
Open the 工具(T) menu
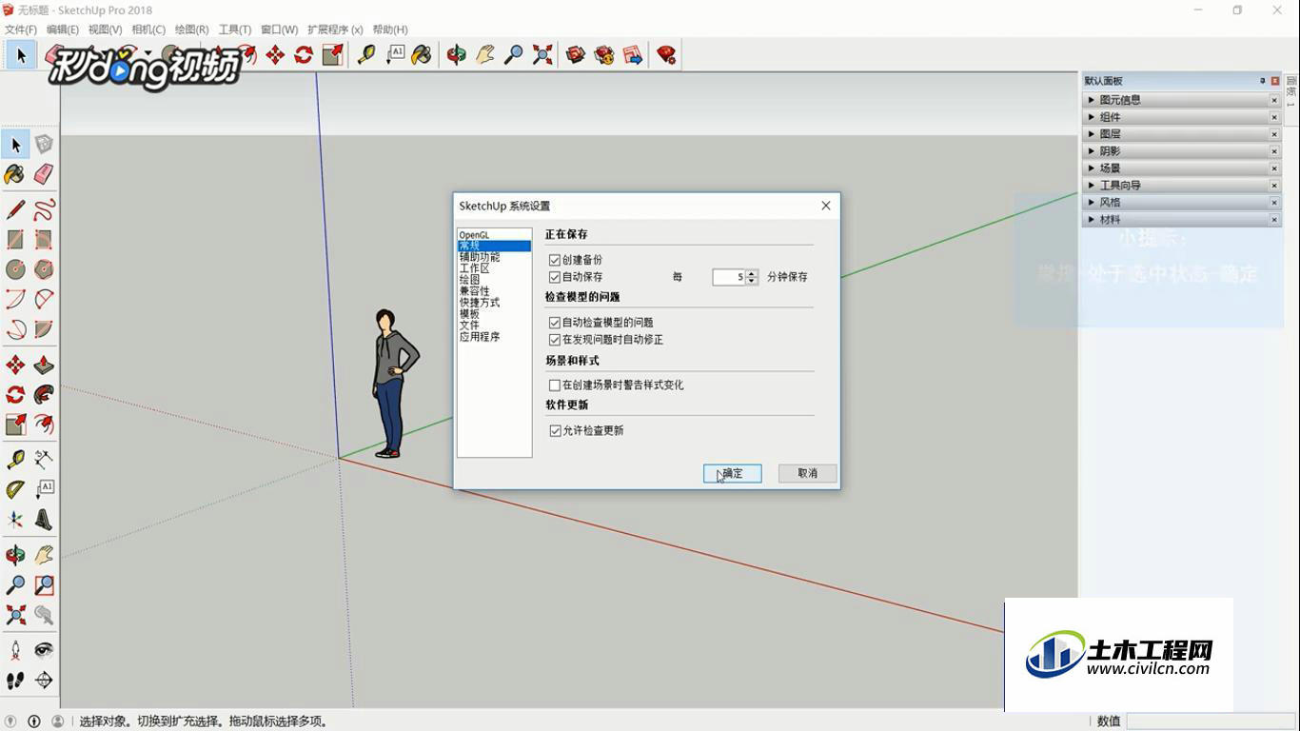[235, 30]
